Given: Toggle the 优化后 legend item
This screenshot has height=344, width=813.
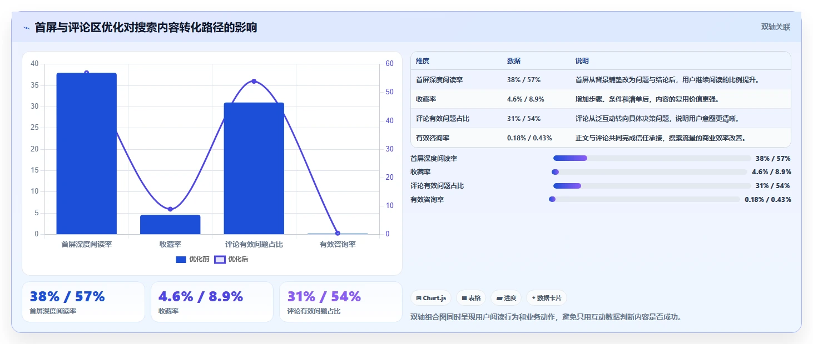Looking at the screenshot, I should pyautogui.click(x=231, y=259).
